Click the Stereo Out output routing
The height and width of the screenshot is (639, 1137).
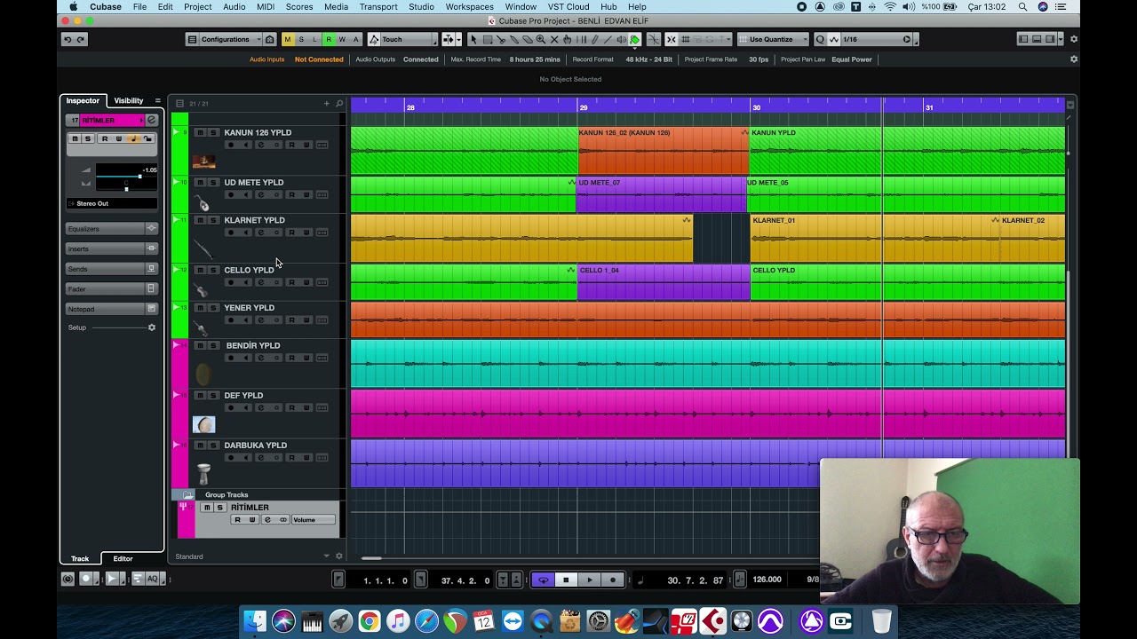coord(110,203)
